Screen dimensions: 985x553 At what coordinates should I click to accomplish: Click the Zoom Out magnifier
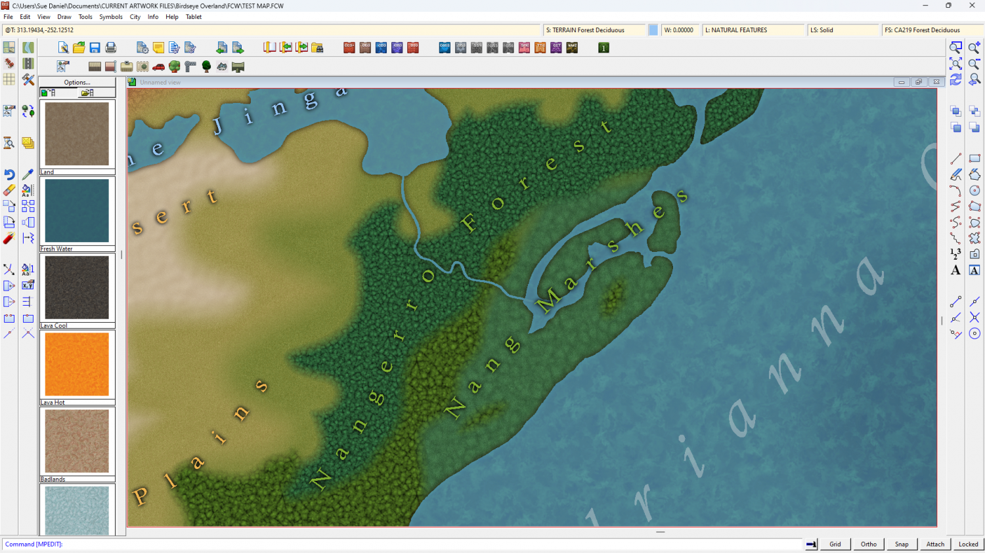(974, 64)
